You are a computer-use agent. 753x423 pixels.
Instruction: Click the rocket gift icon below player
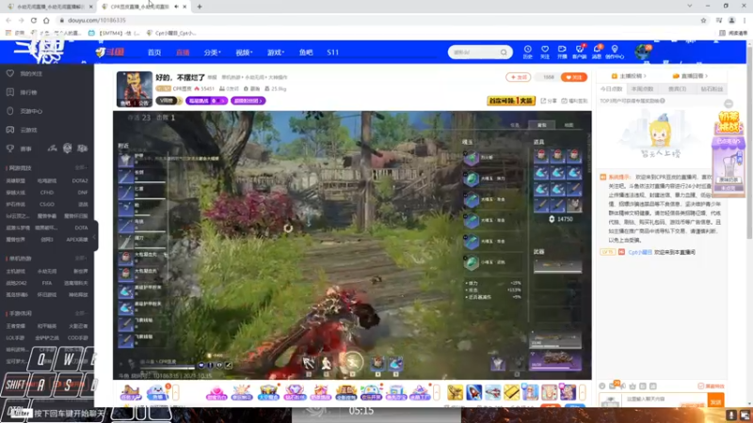pyautogui.click(x=474, y=392)
